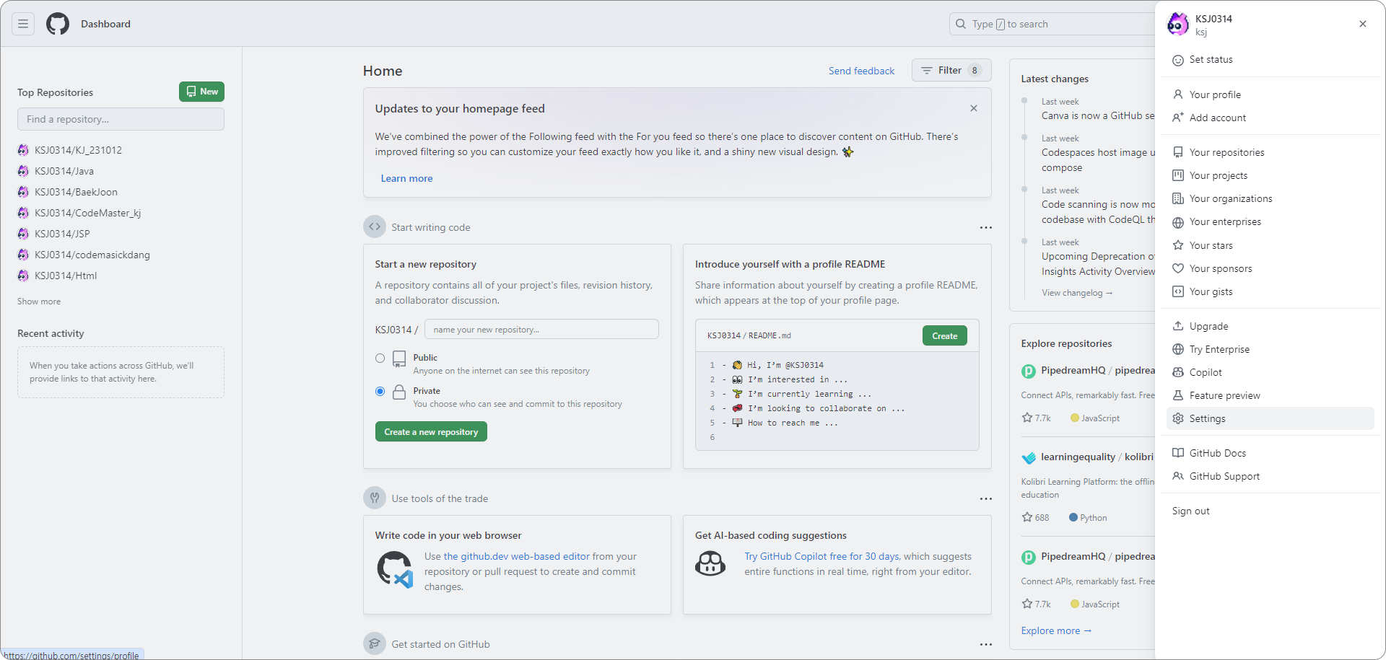Image resolution: width=1386 pixels, height=660 pixels.
Task: Expand the repository list with Show more
Action: 39,302
